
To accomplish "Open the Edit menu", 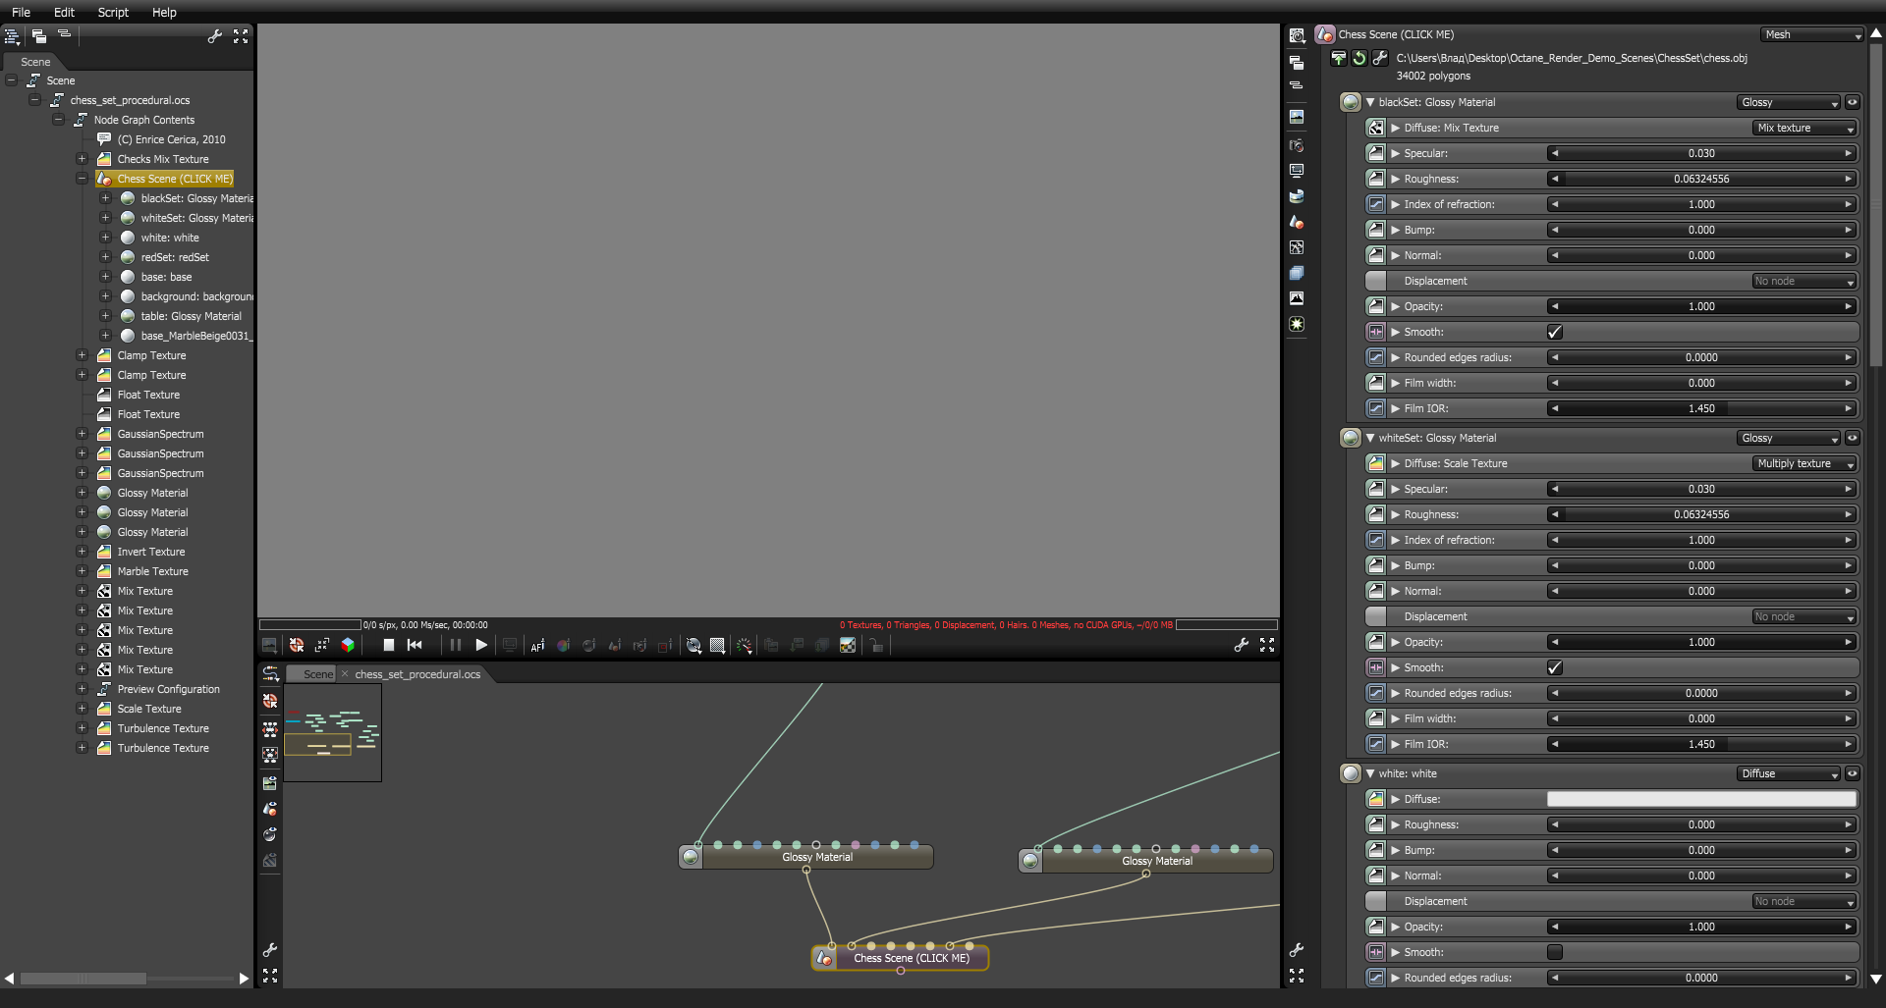I will [64, 12].
